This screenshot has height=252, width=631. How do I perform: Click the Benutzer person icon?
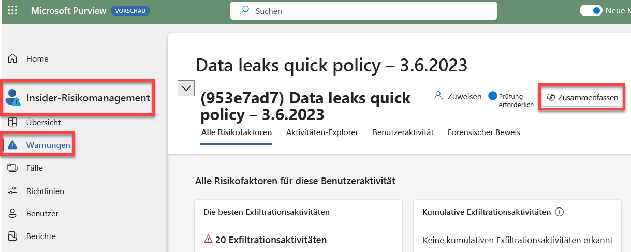pyautogui.click(x=13, y=213)
